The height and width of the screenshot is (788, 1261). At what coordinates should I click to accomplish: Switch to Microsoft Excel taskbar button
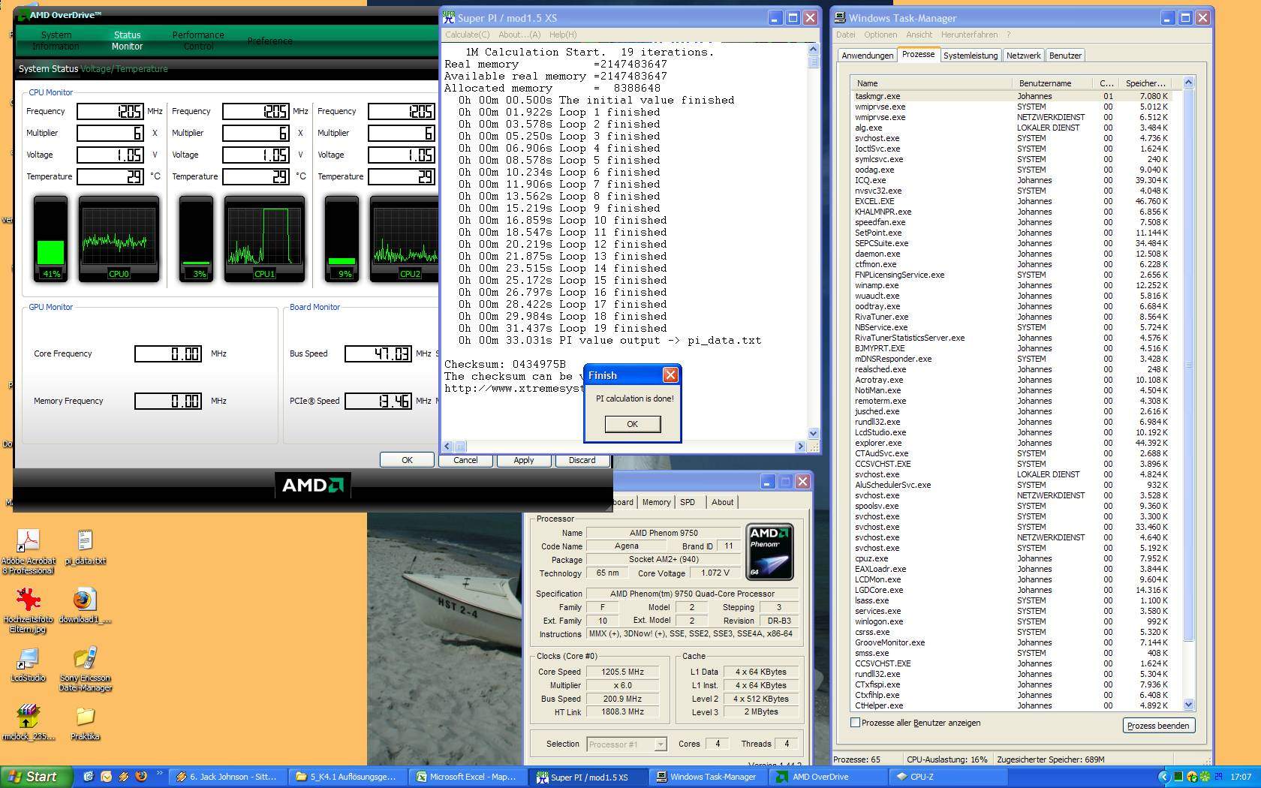tap(467, 777)
